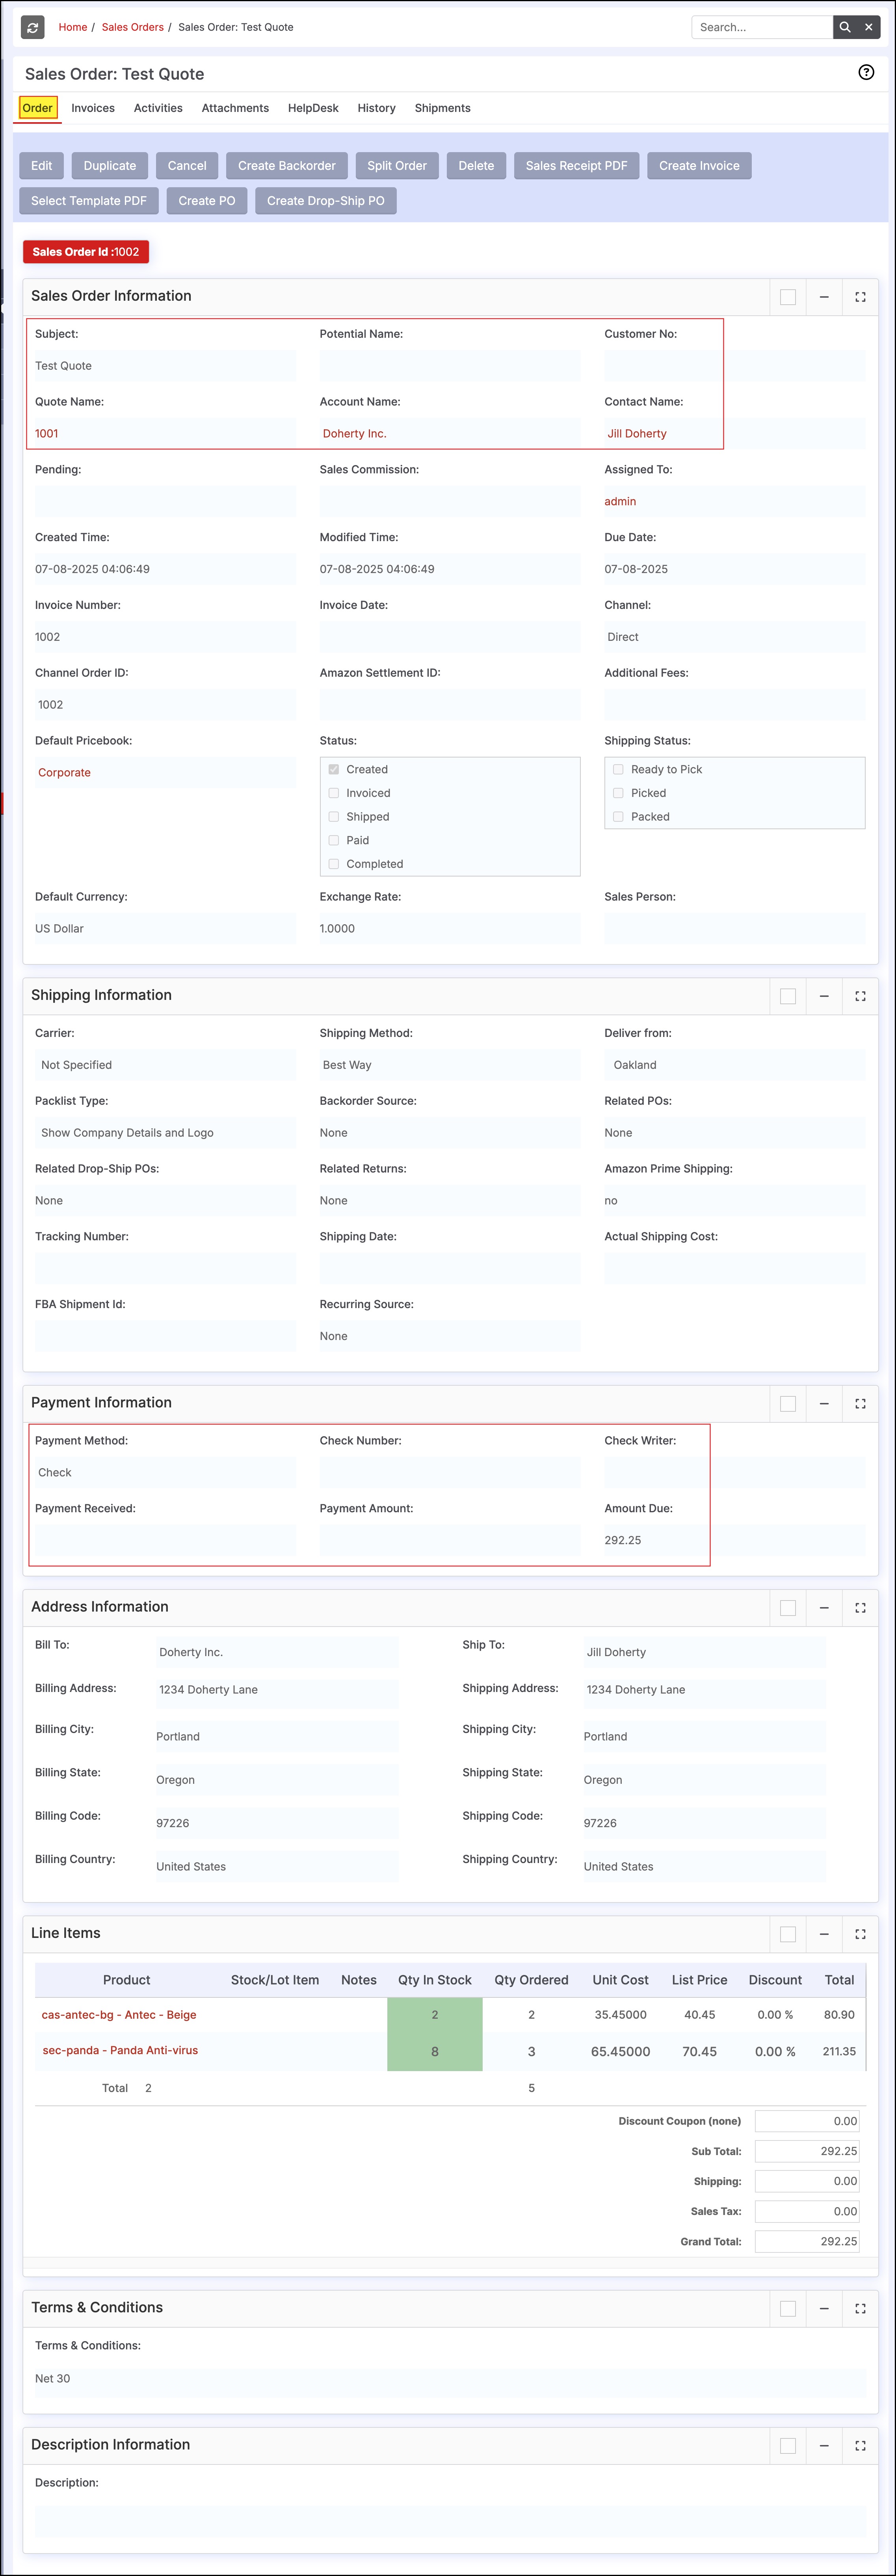Image resolution: width=896 pixels, height=2576 pixels.
Task: Open Doherty Inc. account link
Action: click(x=355, y=434)
